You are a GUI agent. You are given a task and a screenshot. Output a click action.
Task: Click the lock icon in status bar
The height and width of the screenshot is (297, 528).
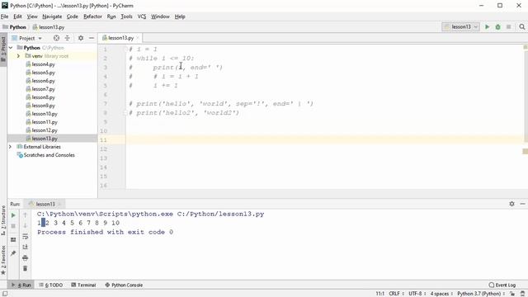pyautogui.click(x=512, y=294)
